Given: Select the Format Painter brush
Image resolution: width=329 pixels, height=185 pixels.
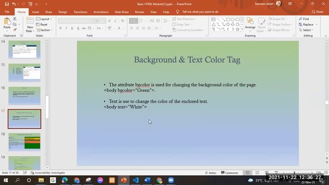Looking at the screenshot, I should point(15,30).
